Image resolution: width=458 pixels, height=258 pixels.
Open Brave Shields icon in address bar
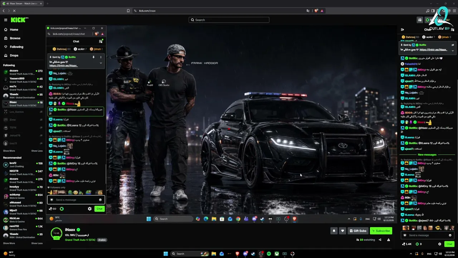pyautogui.click(x=317, y=11)
